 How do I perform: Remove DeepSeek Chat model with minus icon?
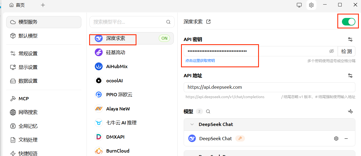tap(346, 139)
